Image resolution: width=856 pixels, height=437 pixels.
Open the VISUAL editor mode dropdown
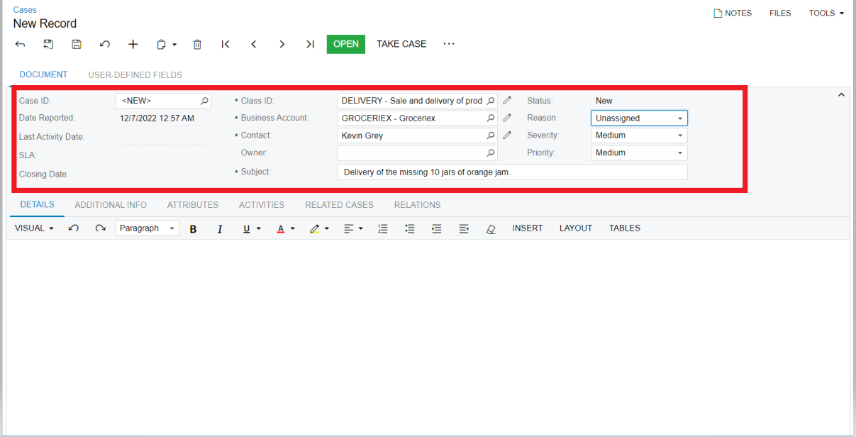tap(33, 228)
